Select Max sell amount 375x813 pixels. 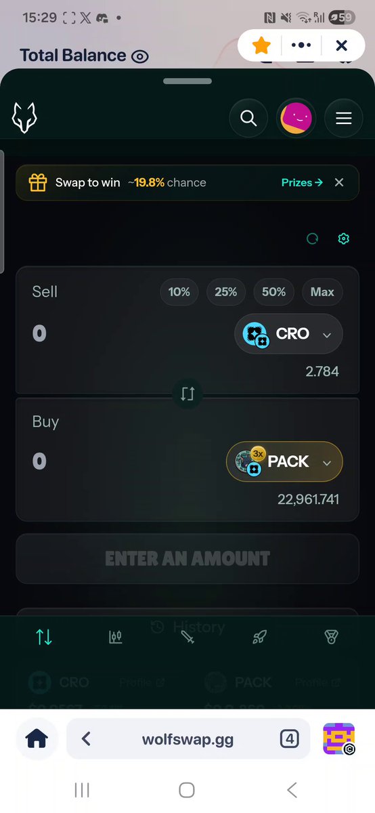(322, 292)
